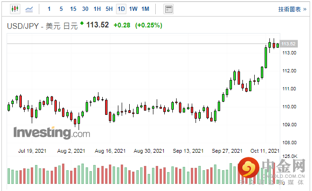312x191 pixels.
Task: Set chart interval to 5H
Action: [109, 9]
